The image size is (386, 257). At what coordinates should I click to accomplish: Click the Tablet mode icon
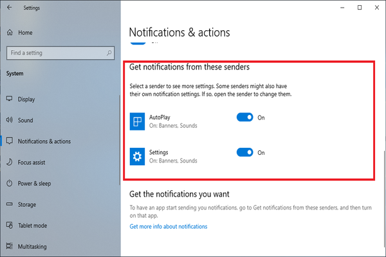click(10, 226)
